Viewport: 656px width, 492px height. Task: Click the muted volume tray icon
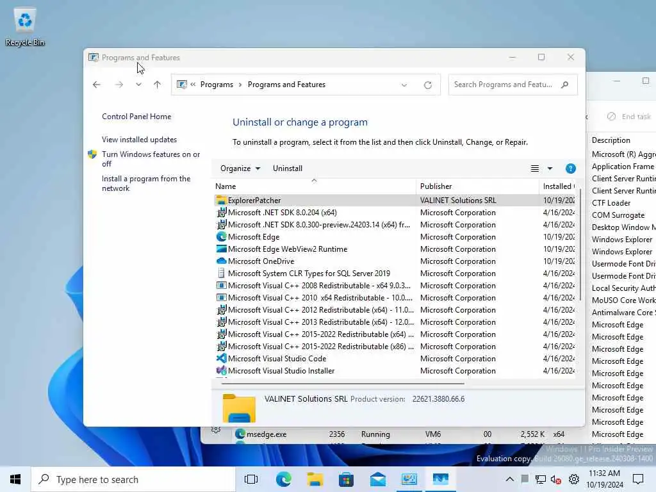click(556, 479)
